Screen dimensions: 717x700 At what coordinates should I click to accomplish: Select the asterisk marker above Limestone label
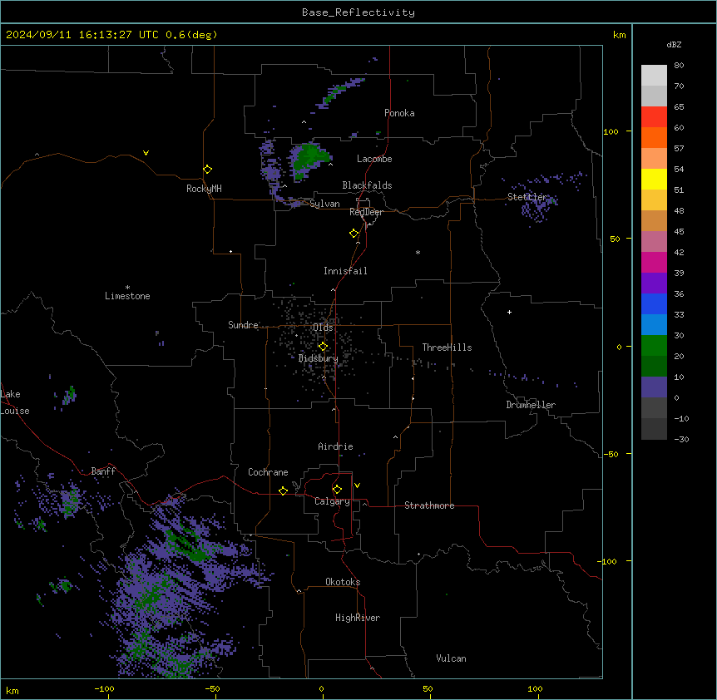127,288
